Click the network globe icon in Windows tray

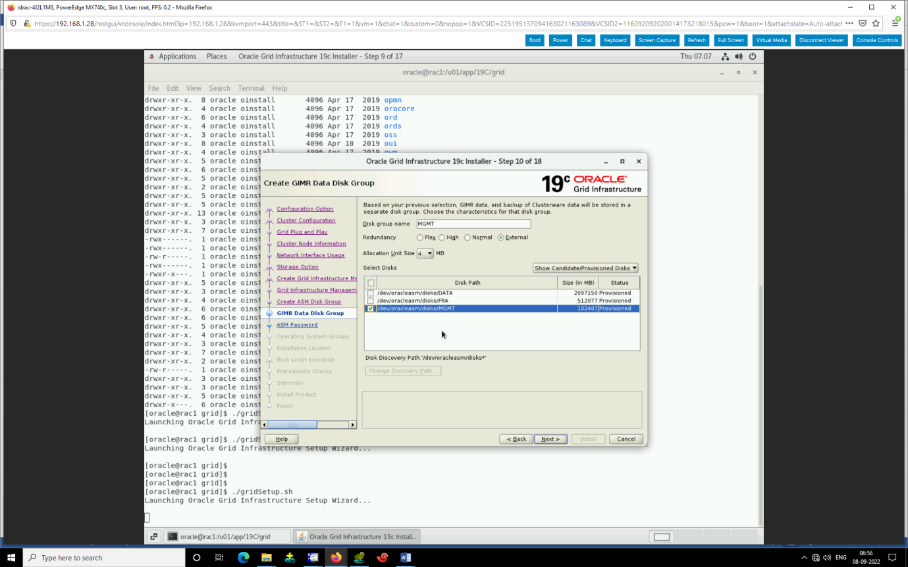tap(816, 557)
